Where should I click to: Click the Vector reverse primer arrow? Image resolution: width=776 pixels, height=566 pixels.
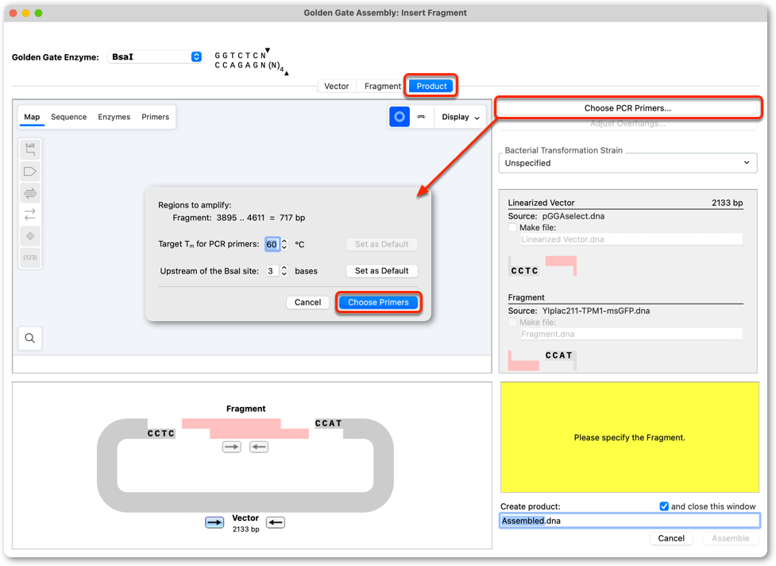coord(276,522)
